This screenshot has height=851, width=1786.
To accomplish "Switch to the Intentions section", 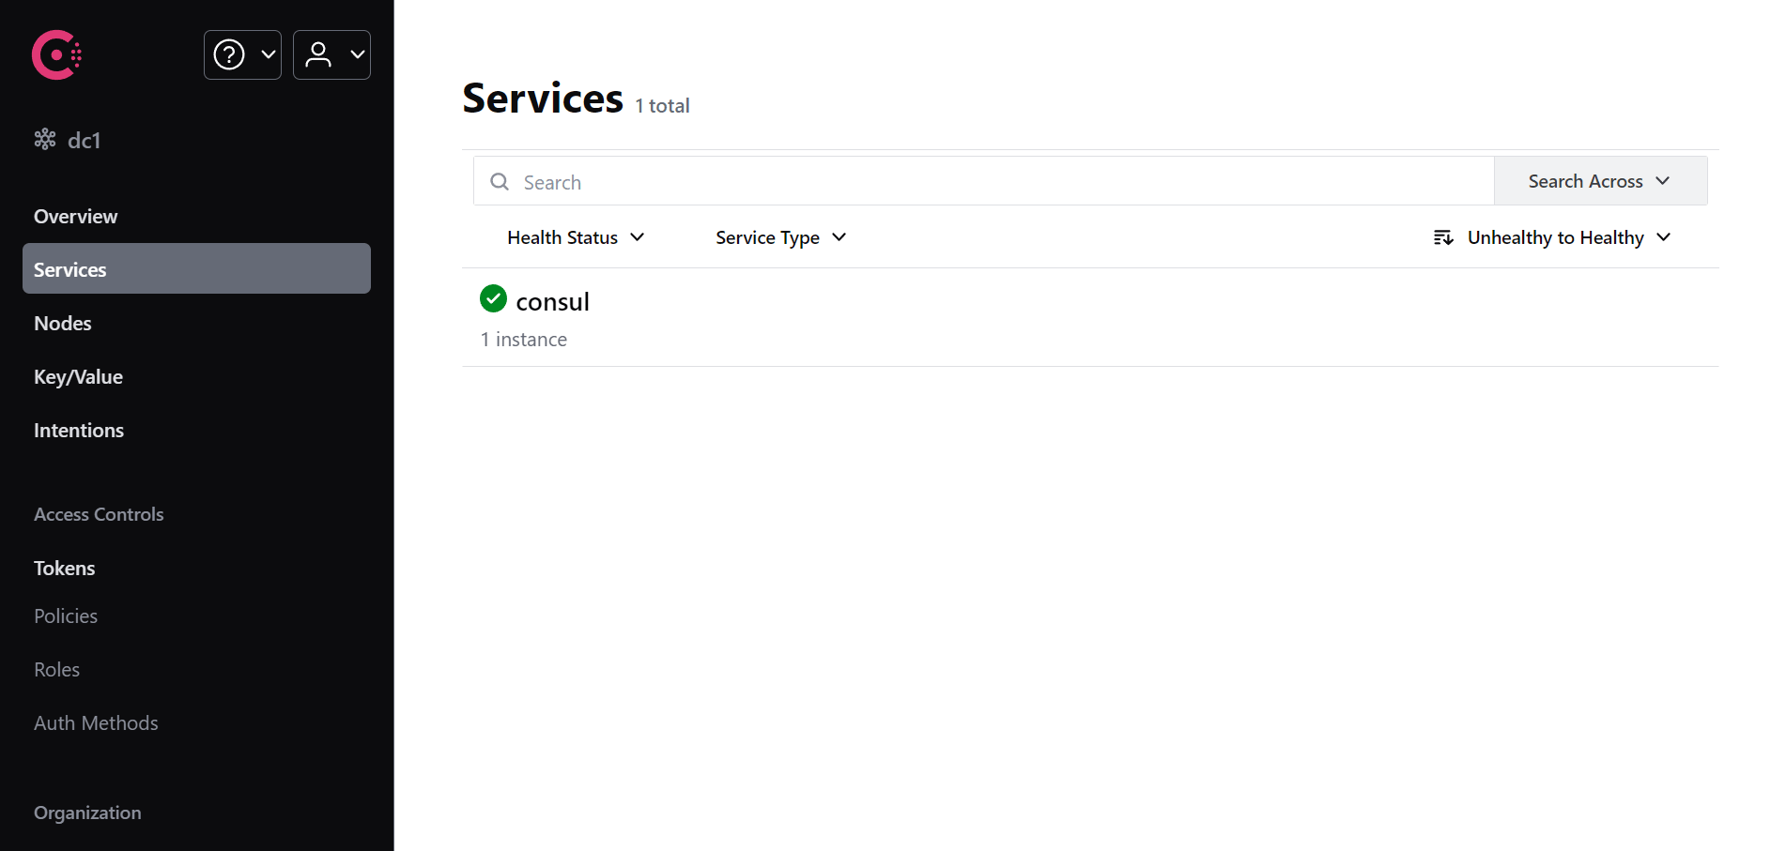I will [78, 430].
